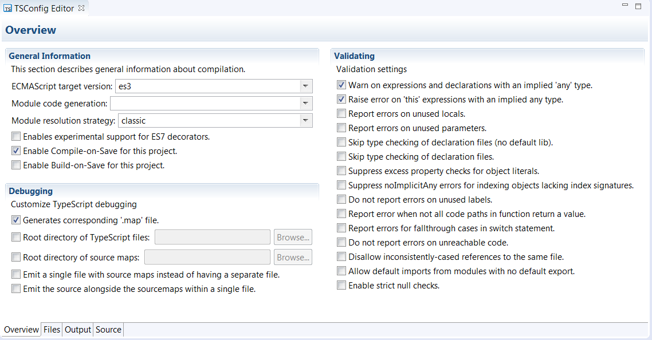
Task: Uncheck Generates corresponding '.map' file
Action: click(16, 220)
